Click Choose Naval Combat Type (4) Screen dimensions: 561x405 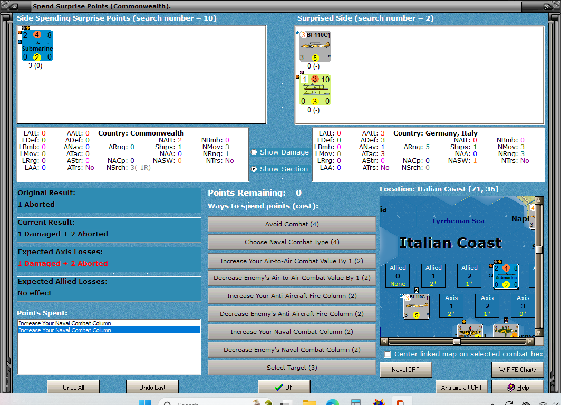(x=292, y=242)
